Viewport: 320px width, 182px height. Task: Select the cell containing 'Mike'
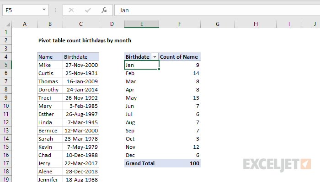coord(50,65)
